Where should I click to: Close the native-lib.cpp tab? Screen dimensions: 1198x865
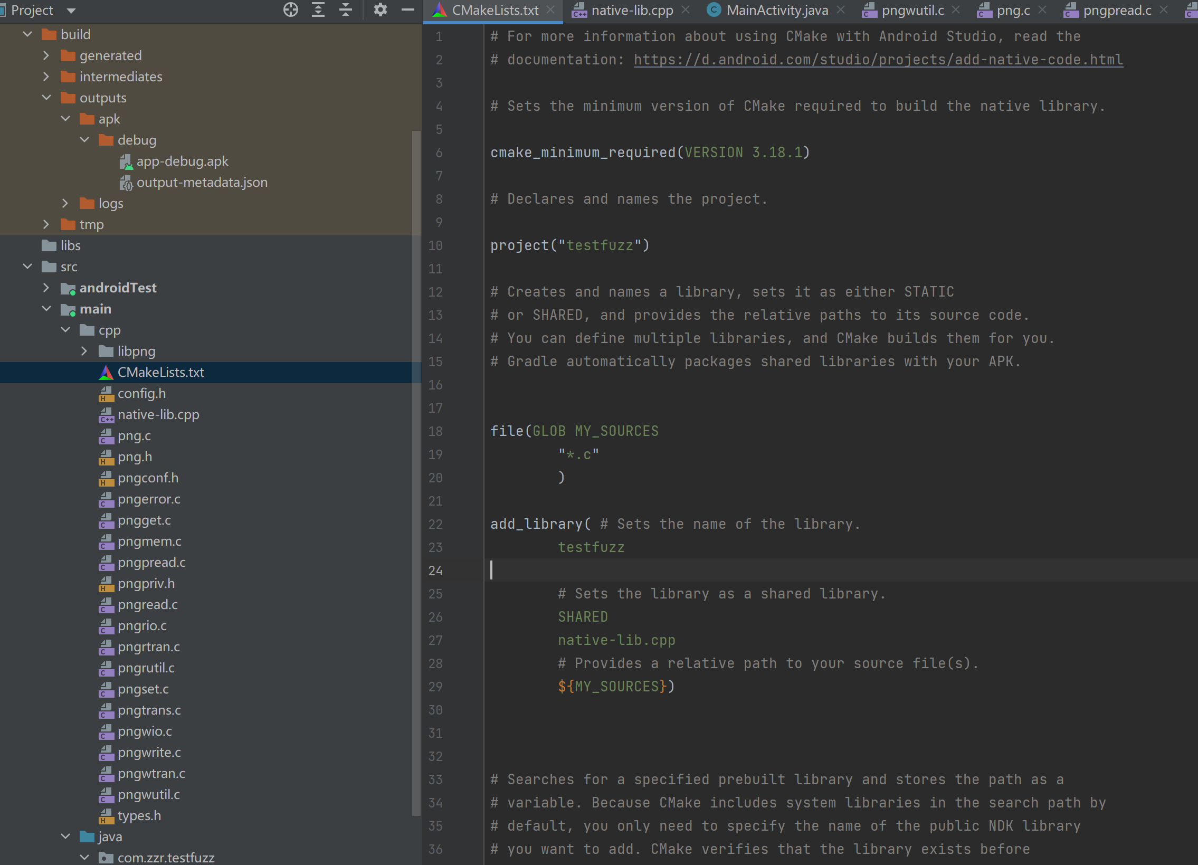point(686,10)
